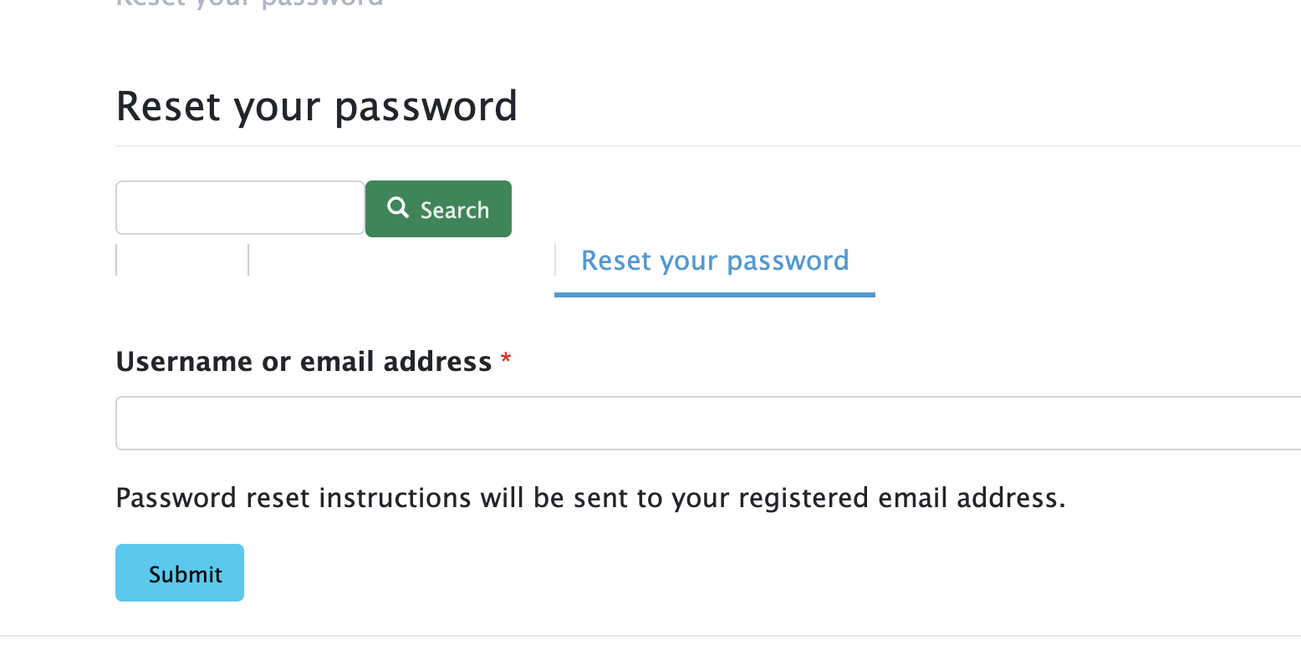Click the "Reset your password" page heading
The image size is (1301, 650).
coord(317,107)
